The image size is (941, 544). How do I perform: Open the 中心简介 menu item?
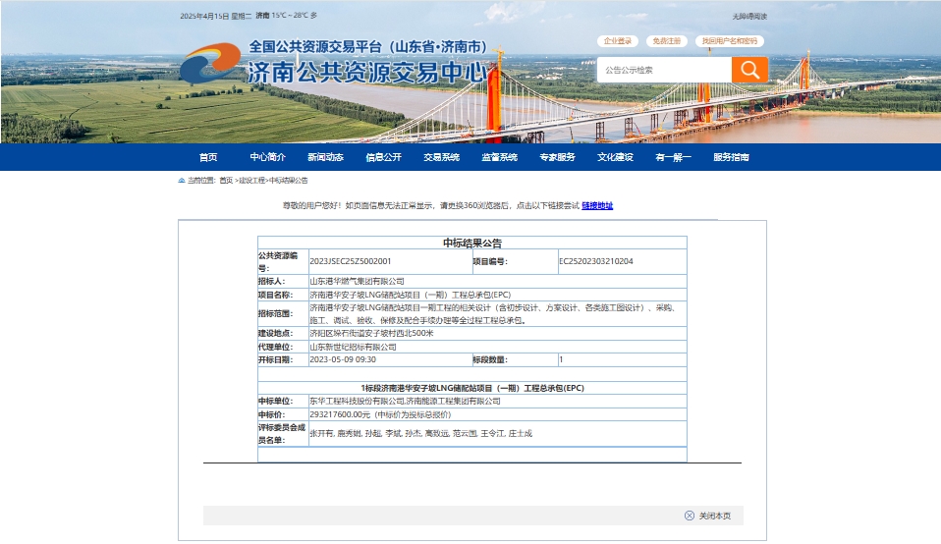pyautogui.click(x=267, y=157)
